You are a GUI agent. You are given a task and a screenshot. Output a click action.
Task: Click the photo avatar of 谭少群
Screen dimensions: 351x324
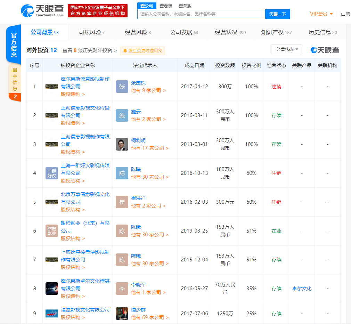coord(122,314)
